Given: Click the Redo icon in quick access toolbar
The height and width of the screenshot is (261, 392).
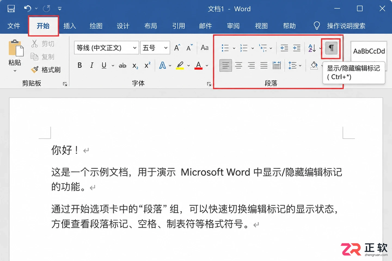Looking at the screenshot, I should 47,9.
